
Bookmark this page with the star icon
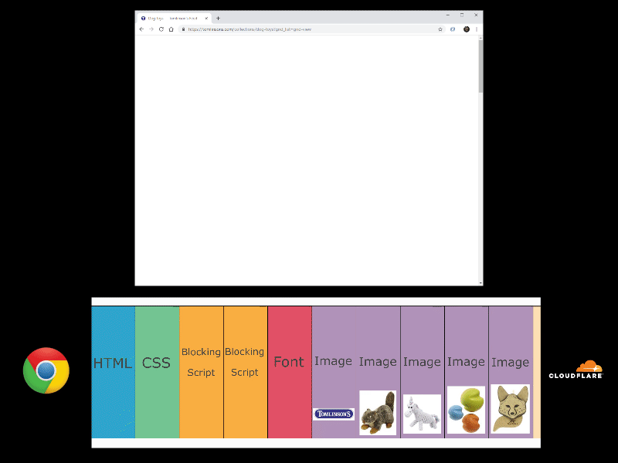(440, 29)
